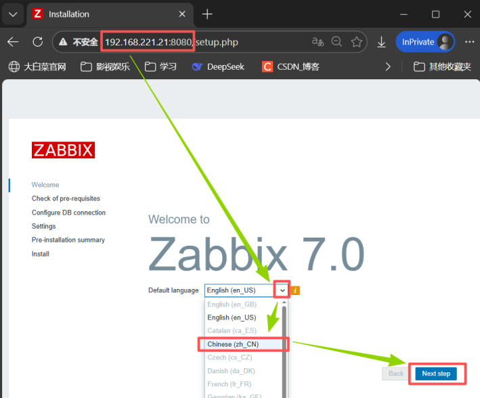Choose Danish (da_DK) option
The height and width of the screenshot is (398, 480).
click(x=243, y=371)
